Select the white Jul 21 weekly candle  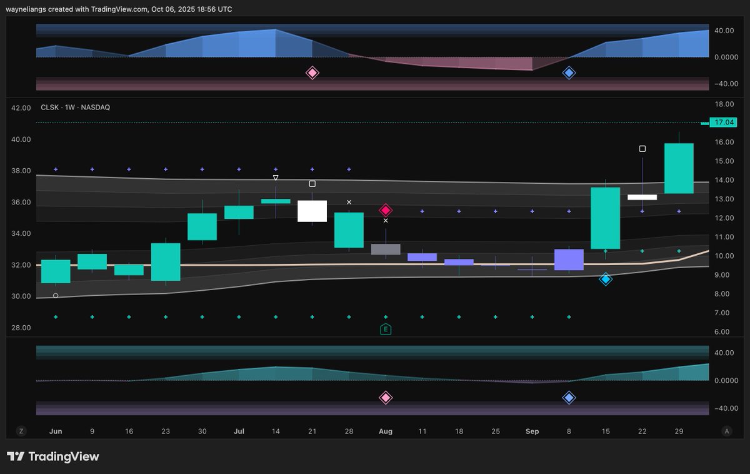point(312,211)
